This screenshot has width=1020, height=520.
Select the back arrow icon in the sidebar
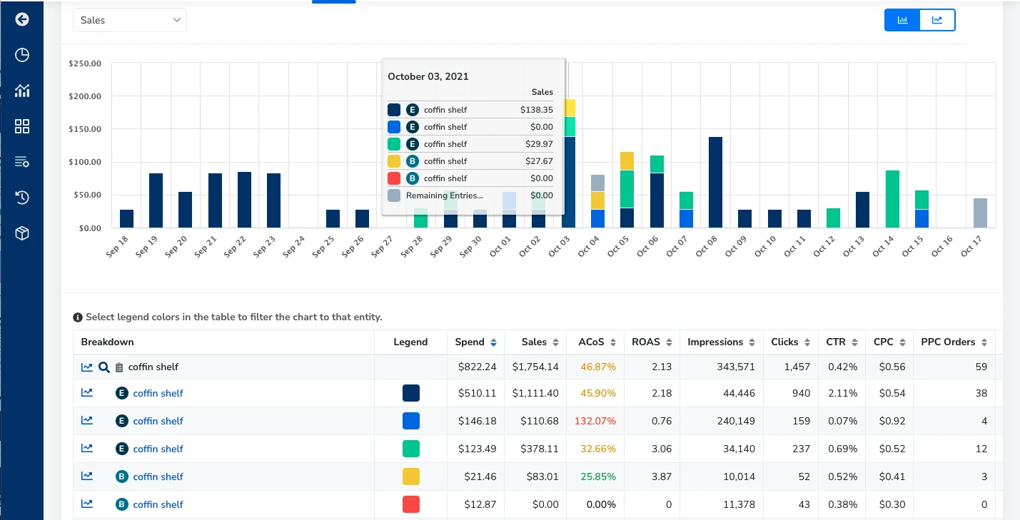21,19
